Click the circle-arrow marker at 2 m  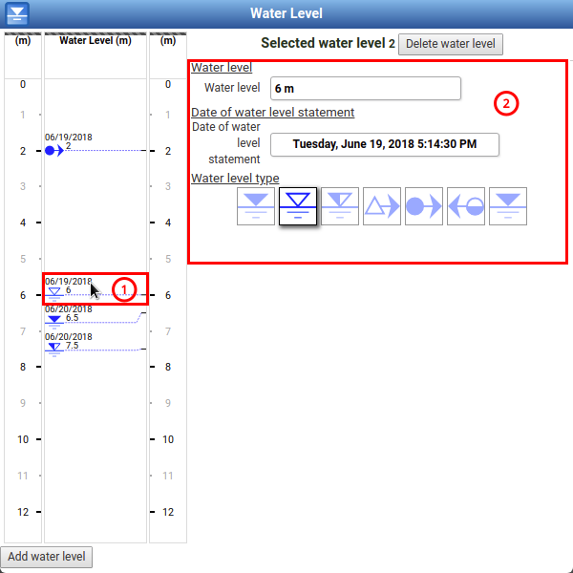coord(54,151)
